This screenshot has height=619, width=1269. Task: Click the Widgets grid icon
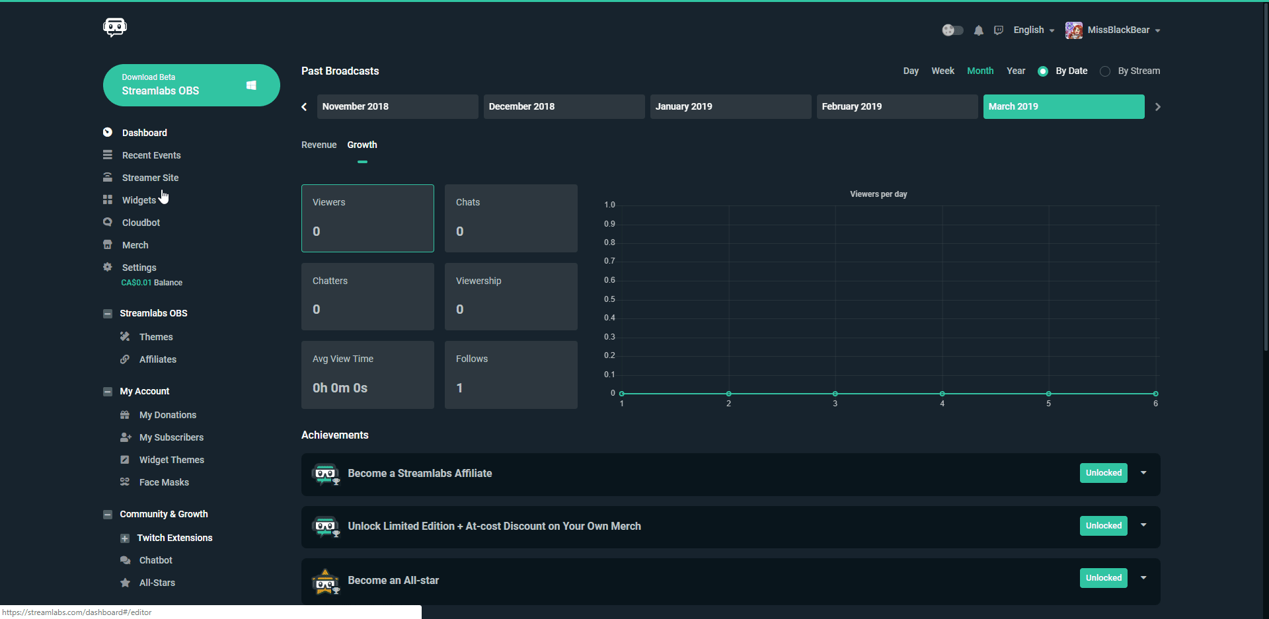[107, 200]
